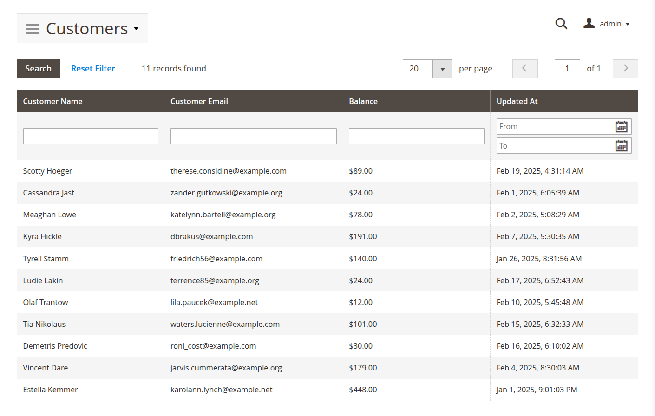The height and width of the screenshot is (416, 655).
Task: Sort by Updated At column header
Action: coord(517,101)
